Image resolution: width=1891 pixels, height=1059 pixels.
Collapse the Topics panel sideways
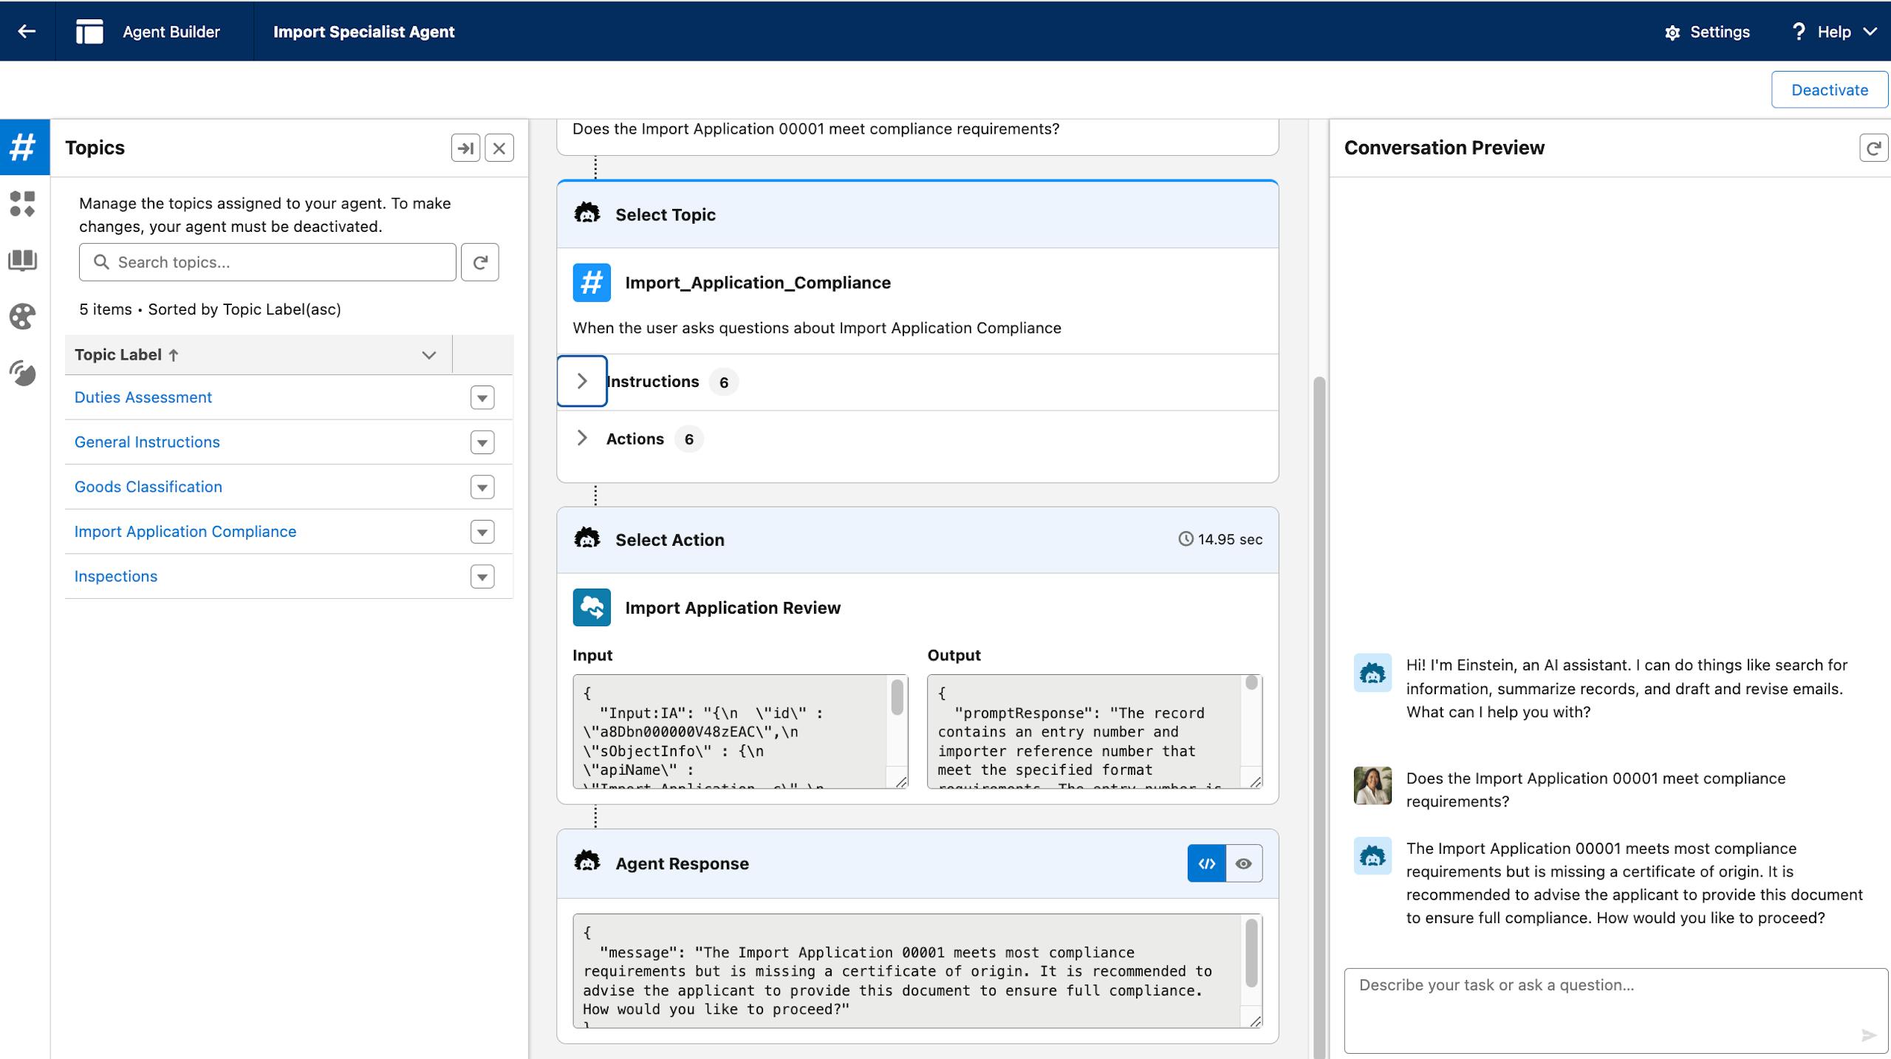click(465, 148)
